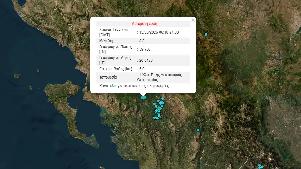Click the longitude value 20.5128

(146, 60)
